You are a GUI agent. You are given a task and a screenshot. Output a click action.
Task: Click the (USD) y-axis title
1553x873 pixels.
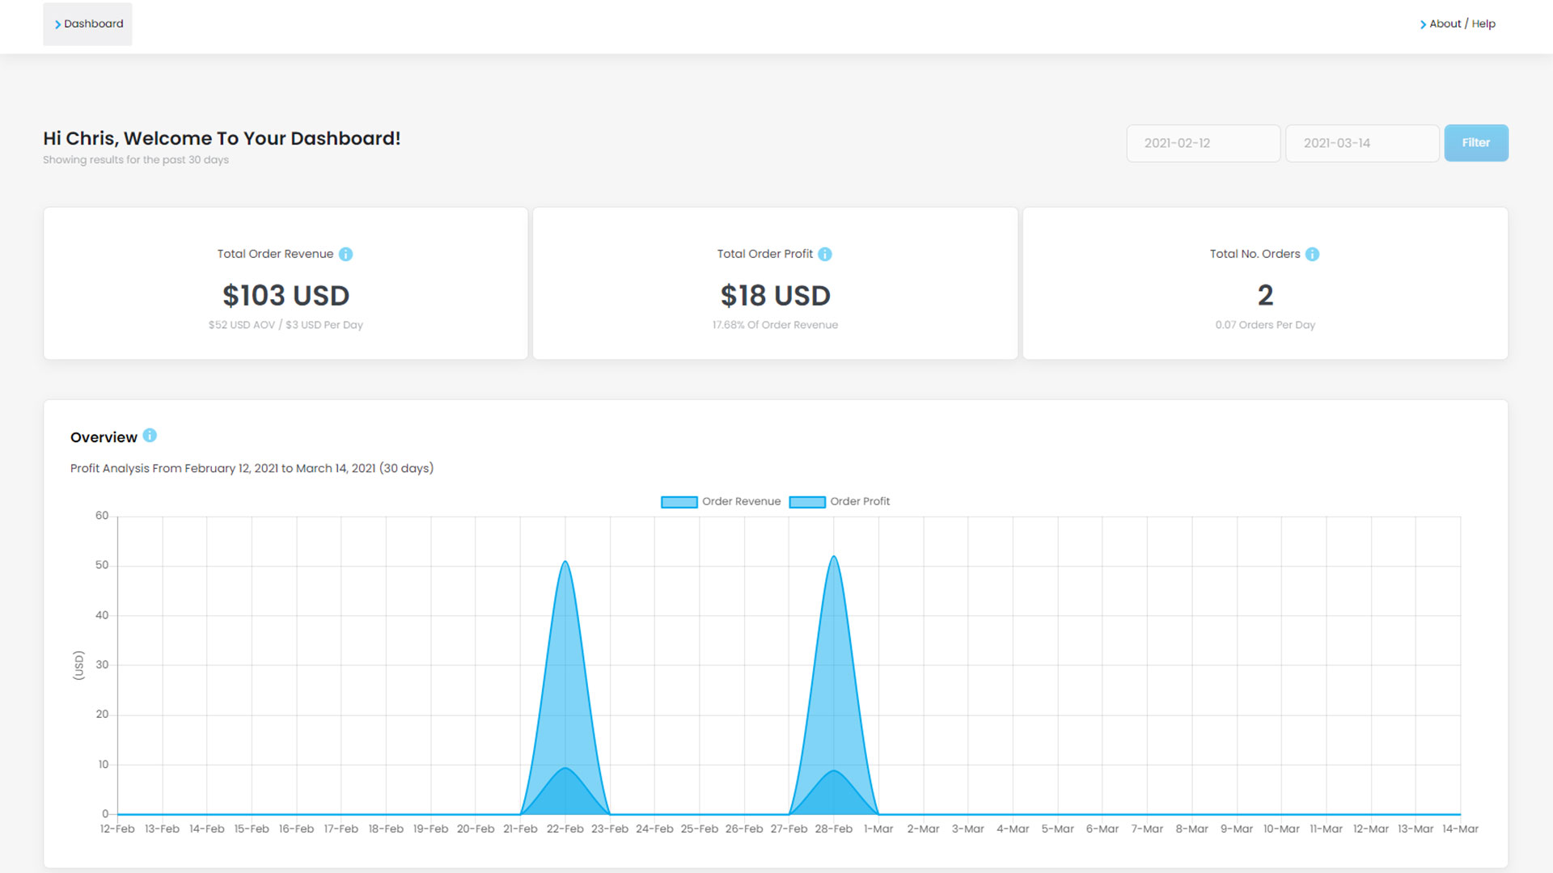click(x=78, y=665)
